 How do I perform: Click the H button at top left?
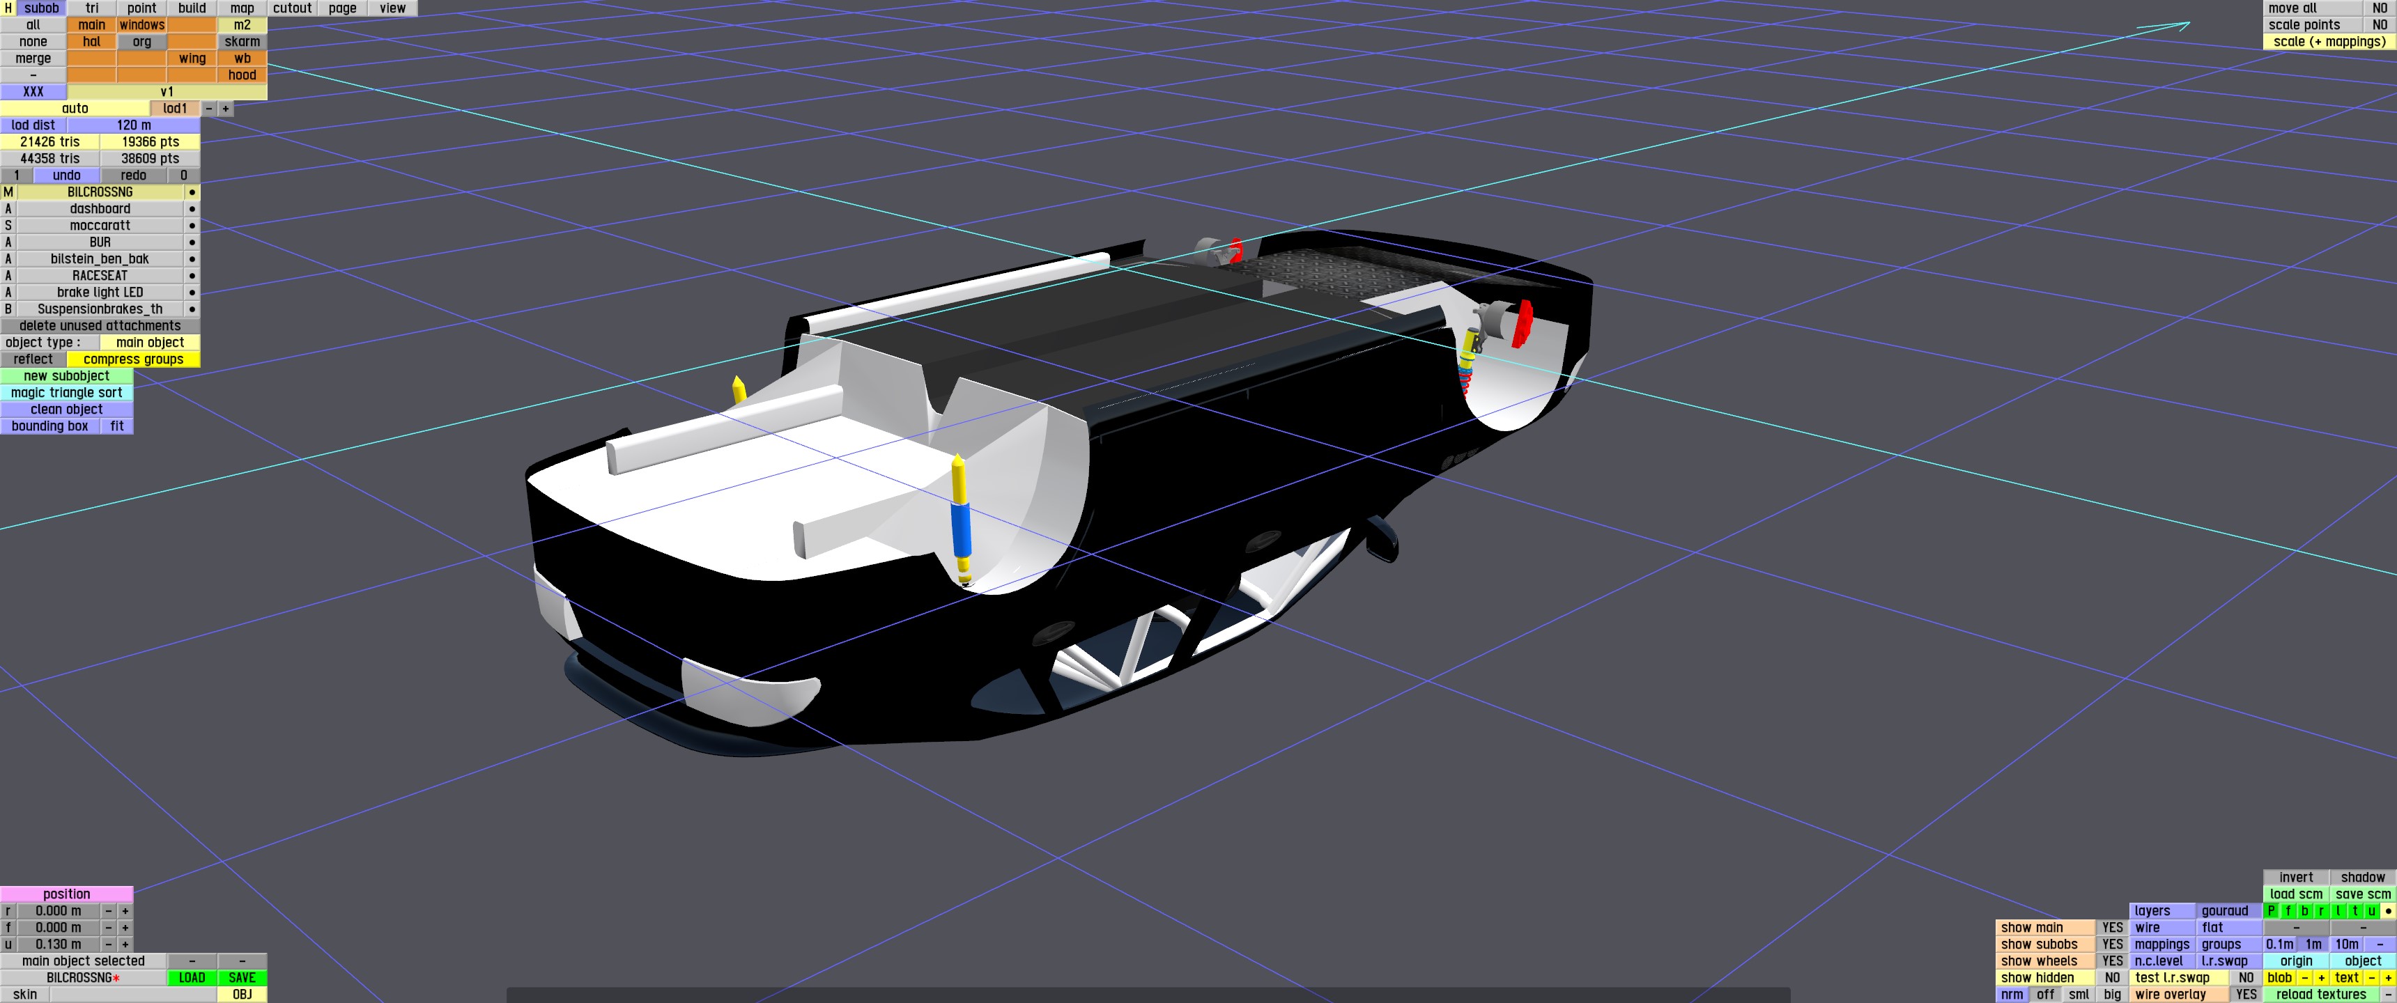tap(8, 8)
